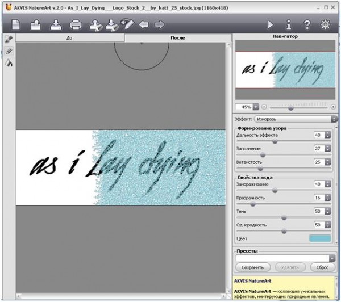
Task: Click the Тень stepper arrows
Action: pyautogui.click(x=328, y=211)
